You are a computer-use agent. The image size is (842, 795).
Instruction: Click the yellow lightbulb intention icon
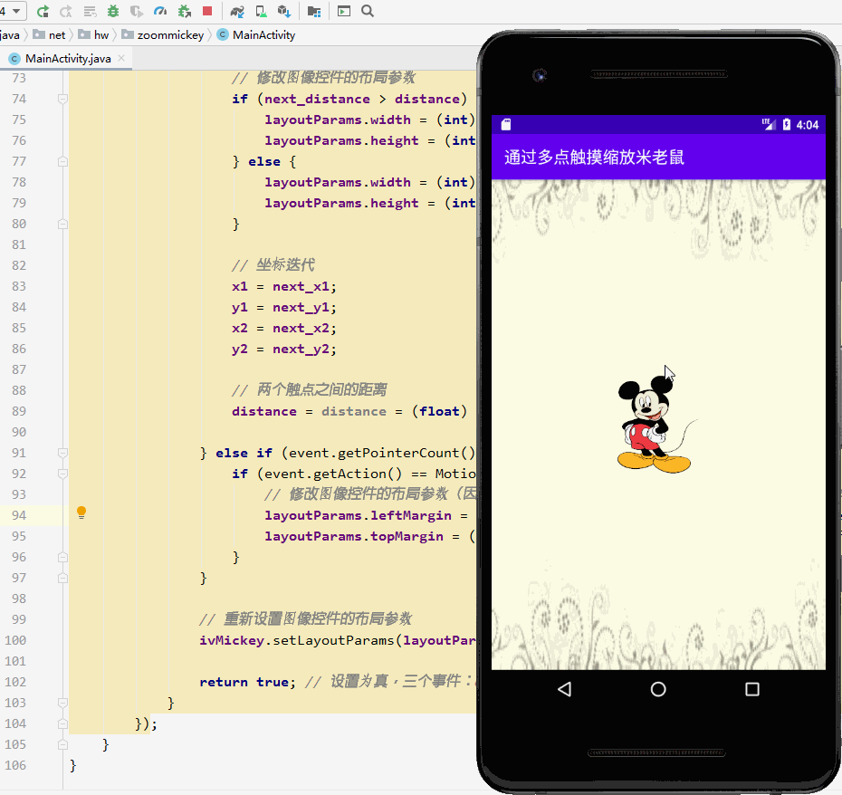pos(81,512)
